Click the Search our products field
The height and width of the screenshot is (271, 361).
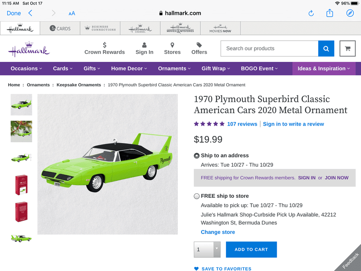269,48
